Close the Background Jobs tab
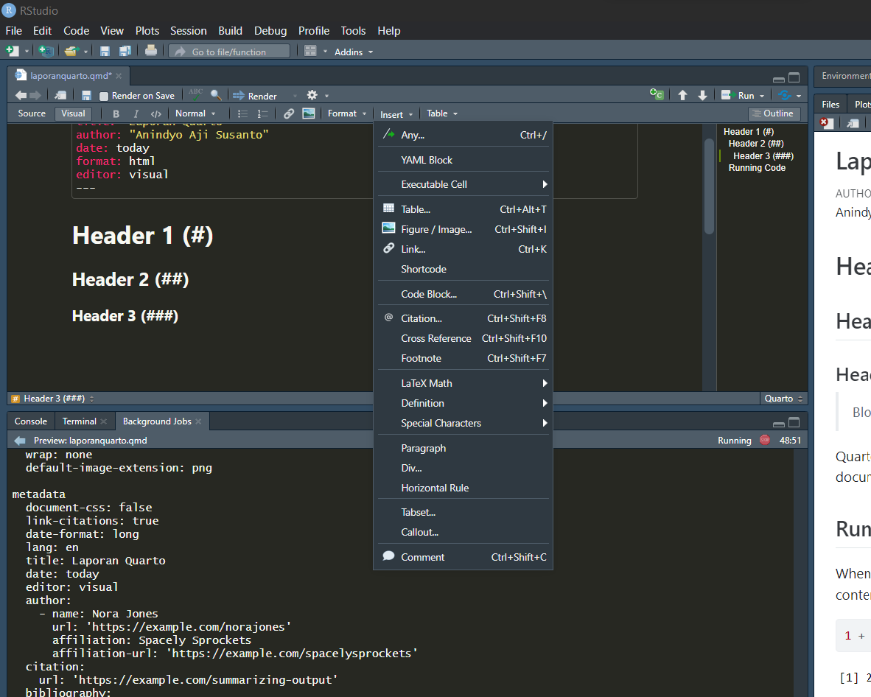Image resolution: width=871 pixels, height=697 pixels. click(198, 421)
